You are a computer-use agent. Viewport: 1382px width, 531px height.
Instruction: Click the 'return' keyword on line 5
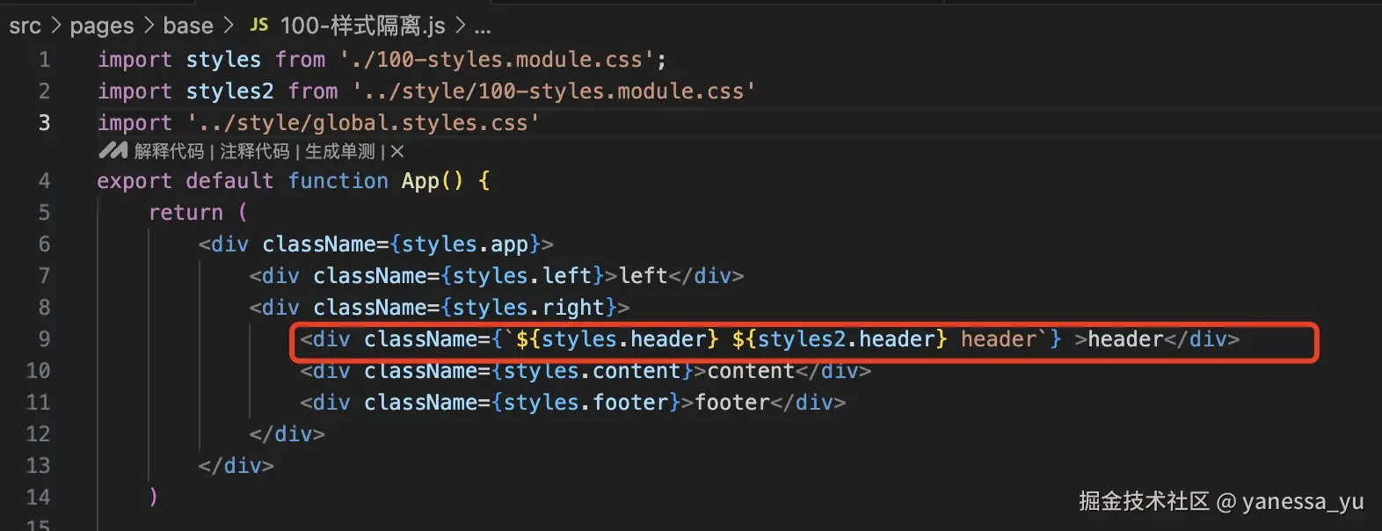pyautogui.click(x=186, y=213)
